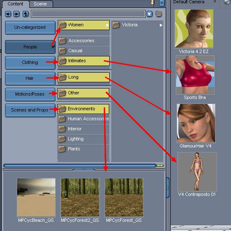Open the Intimates folder

tap(84, 61)
